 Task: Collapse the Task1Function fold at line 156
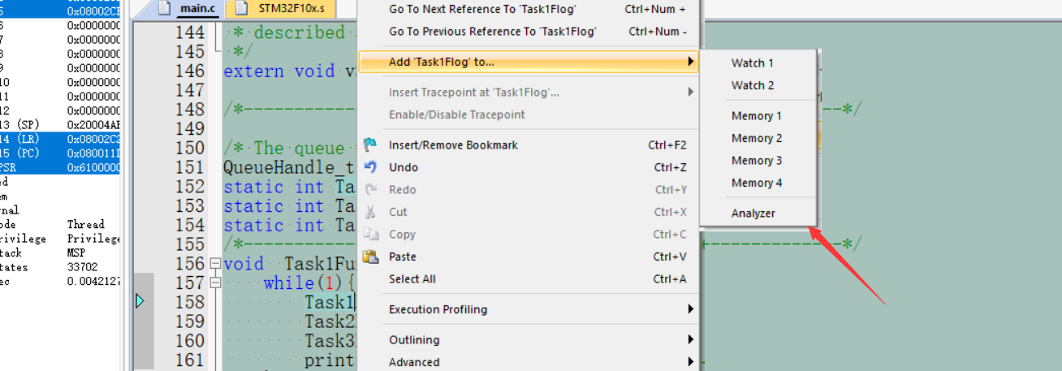[215, 264]
